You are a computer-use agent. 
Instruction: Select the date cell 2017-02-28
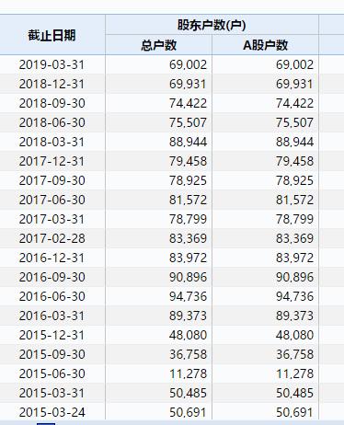click(x=52, y=238)
